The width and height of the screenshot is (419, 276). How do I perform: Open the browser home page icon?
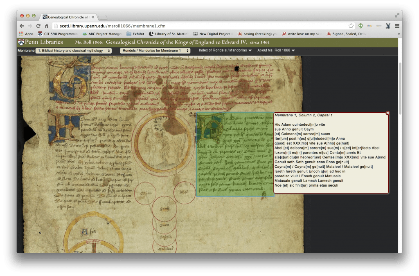[x=47, y=26]
